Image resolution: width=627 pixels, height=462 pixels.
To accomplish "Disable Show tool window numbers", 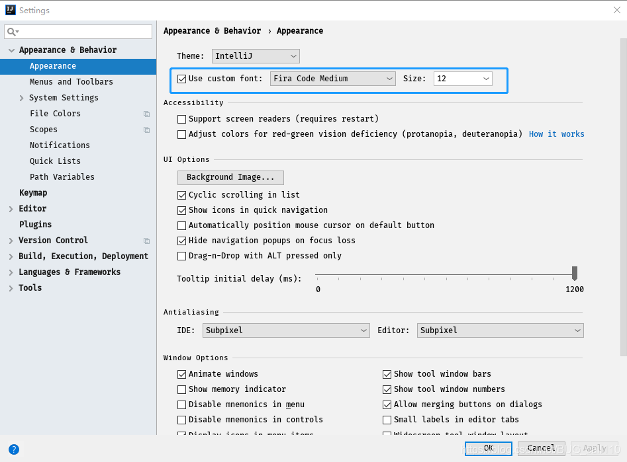I will (387, 389).
